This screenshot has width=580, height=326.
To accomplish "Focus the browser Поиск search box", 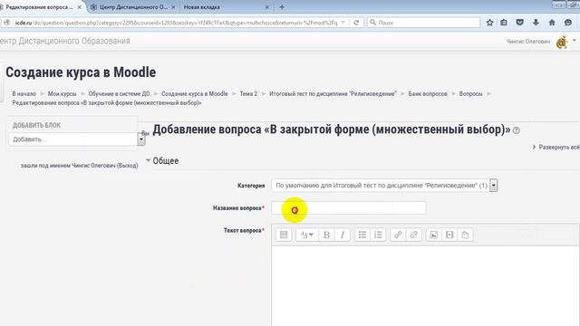I will 423,23.
